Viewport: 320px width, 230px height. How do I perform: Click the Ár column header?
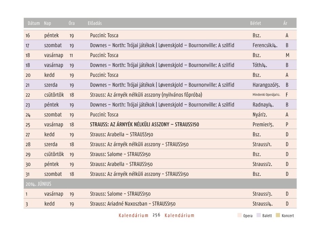(285, 23)
